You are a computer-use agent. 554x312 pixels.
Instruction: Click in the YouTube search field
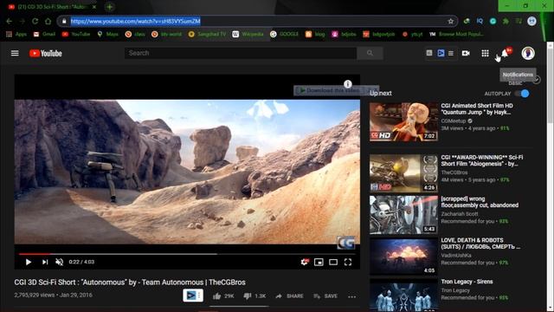tap(241, 53)
